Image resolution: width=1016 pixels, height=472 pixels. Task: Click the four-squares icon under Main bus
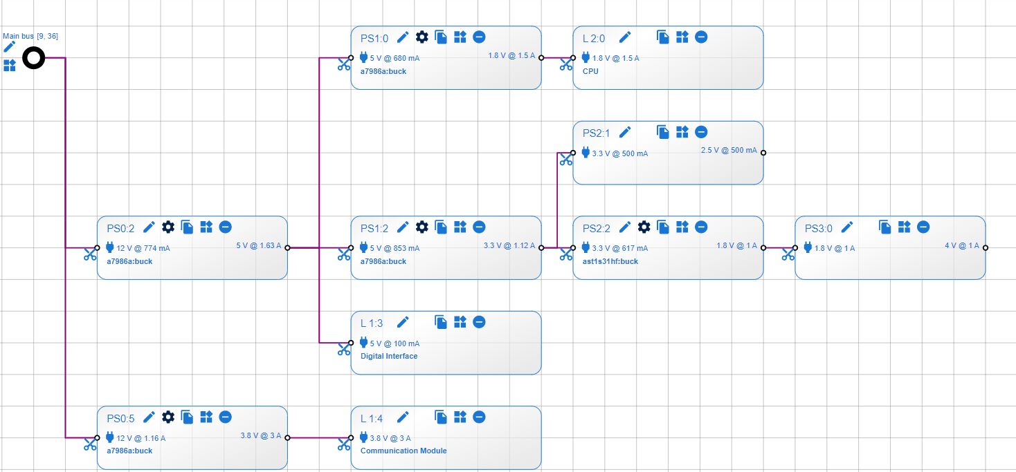[10, 66]
